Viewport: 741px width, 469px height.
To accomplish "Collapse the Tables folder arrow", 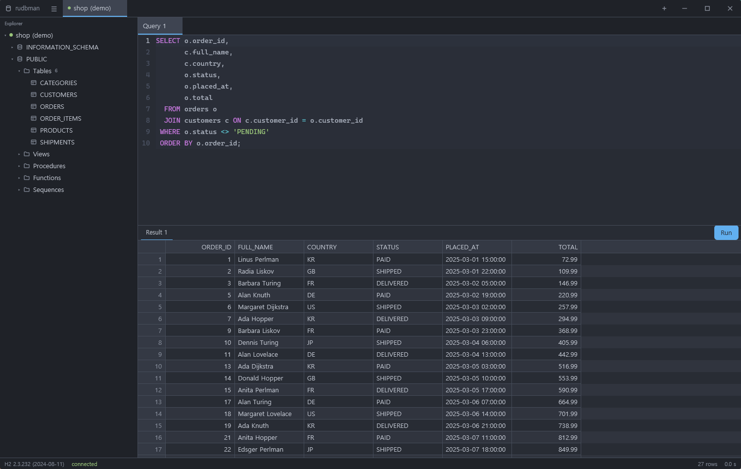I will pos(19,71).
